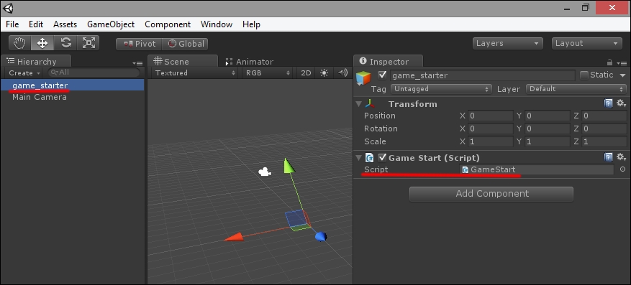Toggle scene audio speaker icon

click(x=342, y=73)
